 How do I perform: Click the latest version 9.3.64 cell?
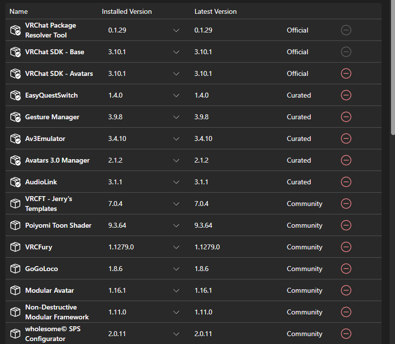[x=203, y=225]
